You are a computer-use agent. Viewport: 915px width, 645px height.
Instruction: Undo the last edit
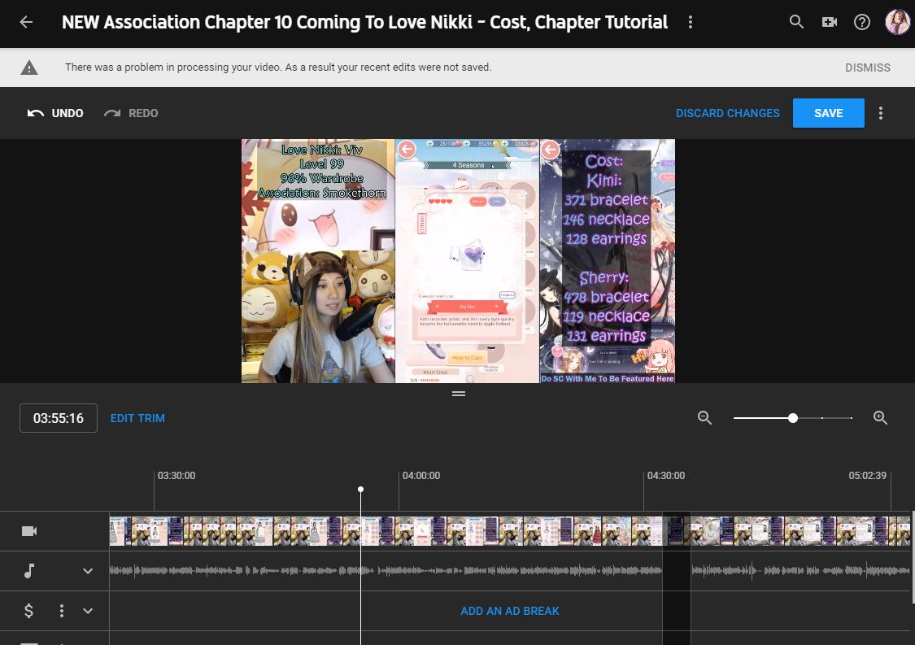[55, 113]
